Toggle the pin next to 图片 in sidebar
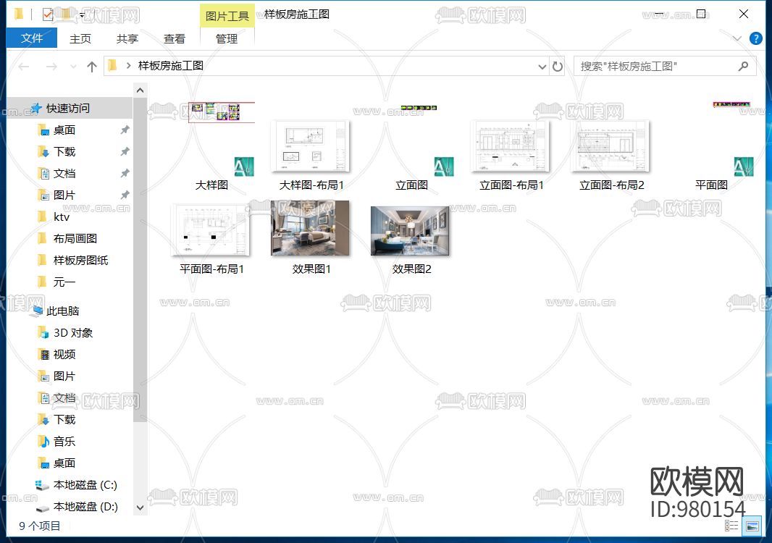Screen dimensions: 772x543 coord(125,195)
